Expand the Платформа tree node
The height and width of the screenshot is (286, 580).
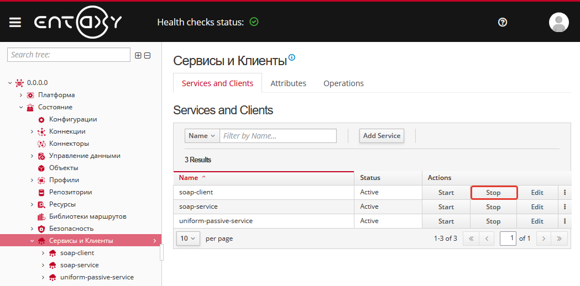21,95
